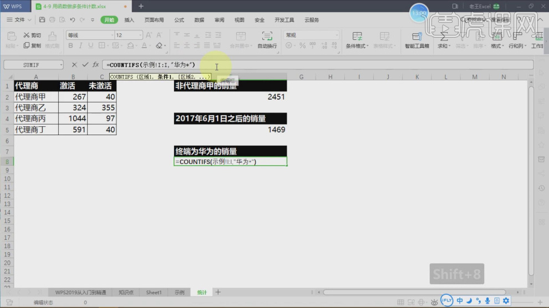
Task: Click the Conditional Formatting (条件格式) icon
Action: pos(357,36)
